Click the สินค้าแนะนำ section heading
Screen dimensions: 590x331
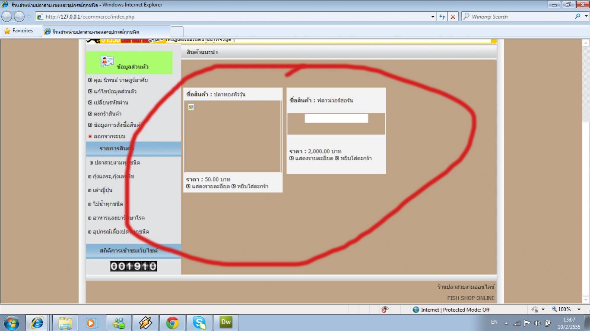click(x=202, y=52)
